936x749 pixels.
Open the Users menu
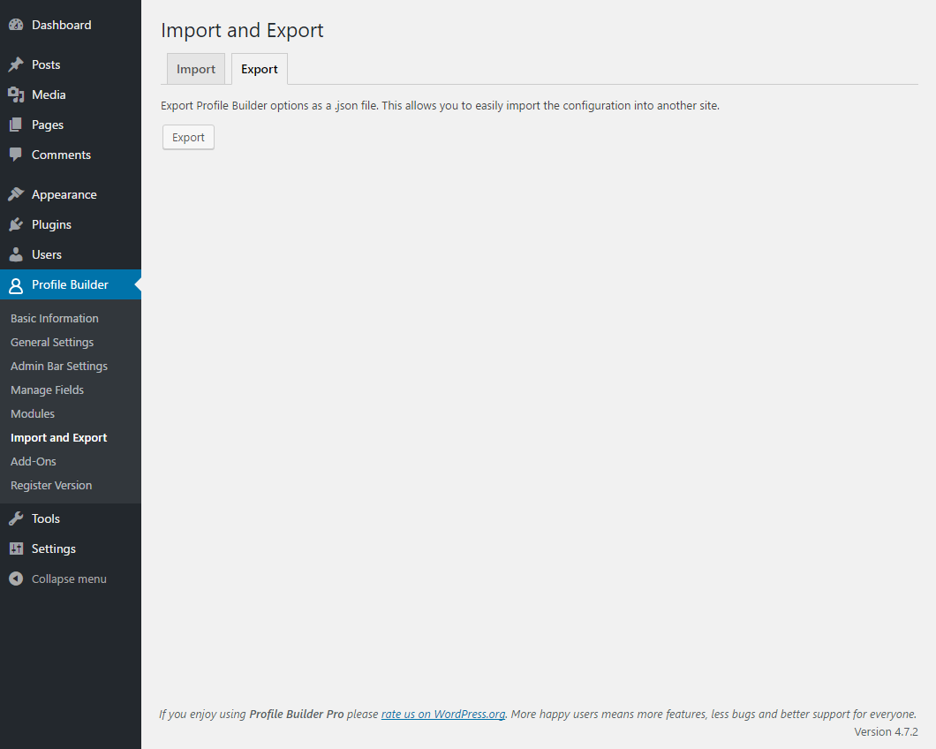coord(47,254)
